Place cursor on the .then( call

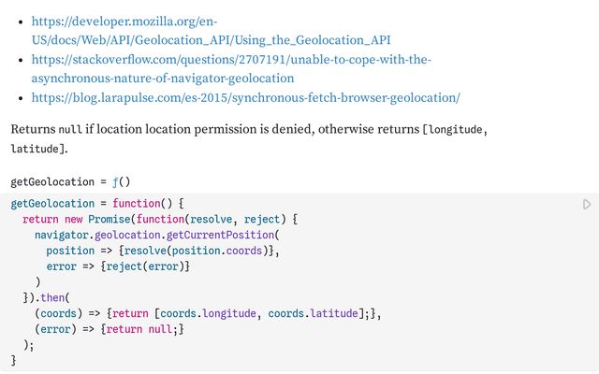coord(43,297)
